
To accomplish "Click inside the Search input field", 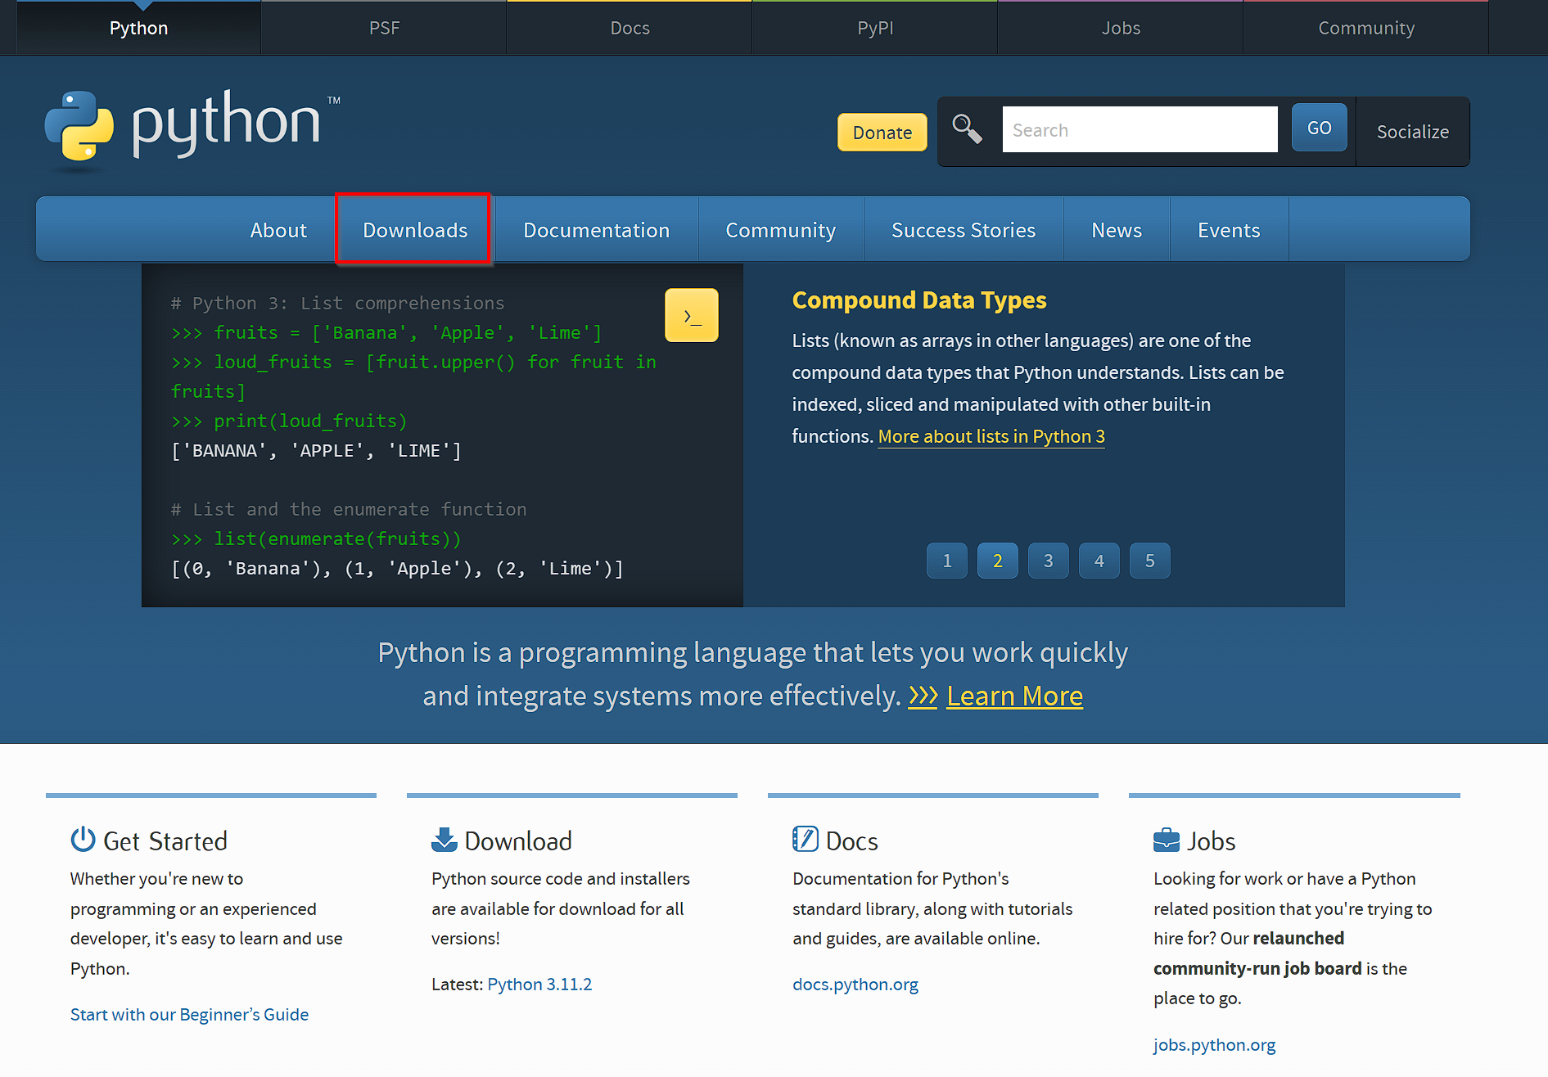I will pos(1140,128).
